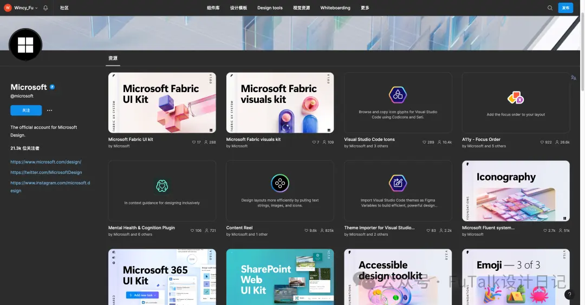Like the Microsoft Fabric visuals kit heart icon
Viewport: 585px width, 305px height.
coord(314,142)
